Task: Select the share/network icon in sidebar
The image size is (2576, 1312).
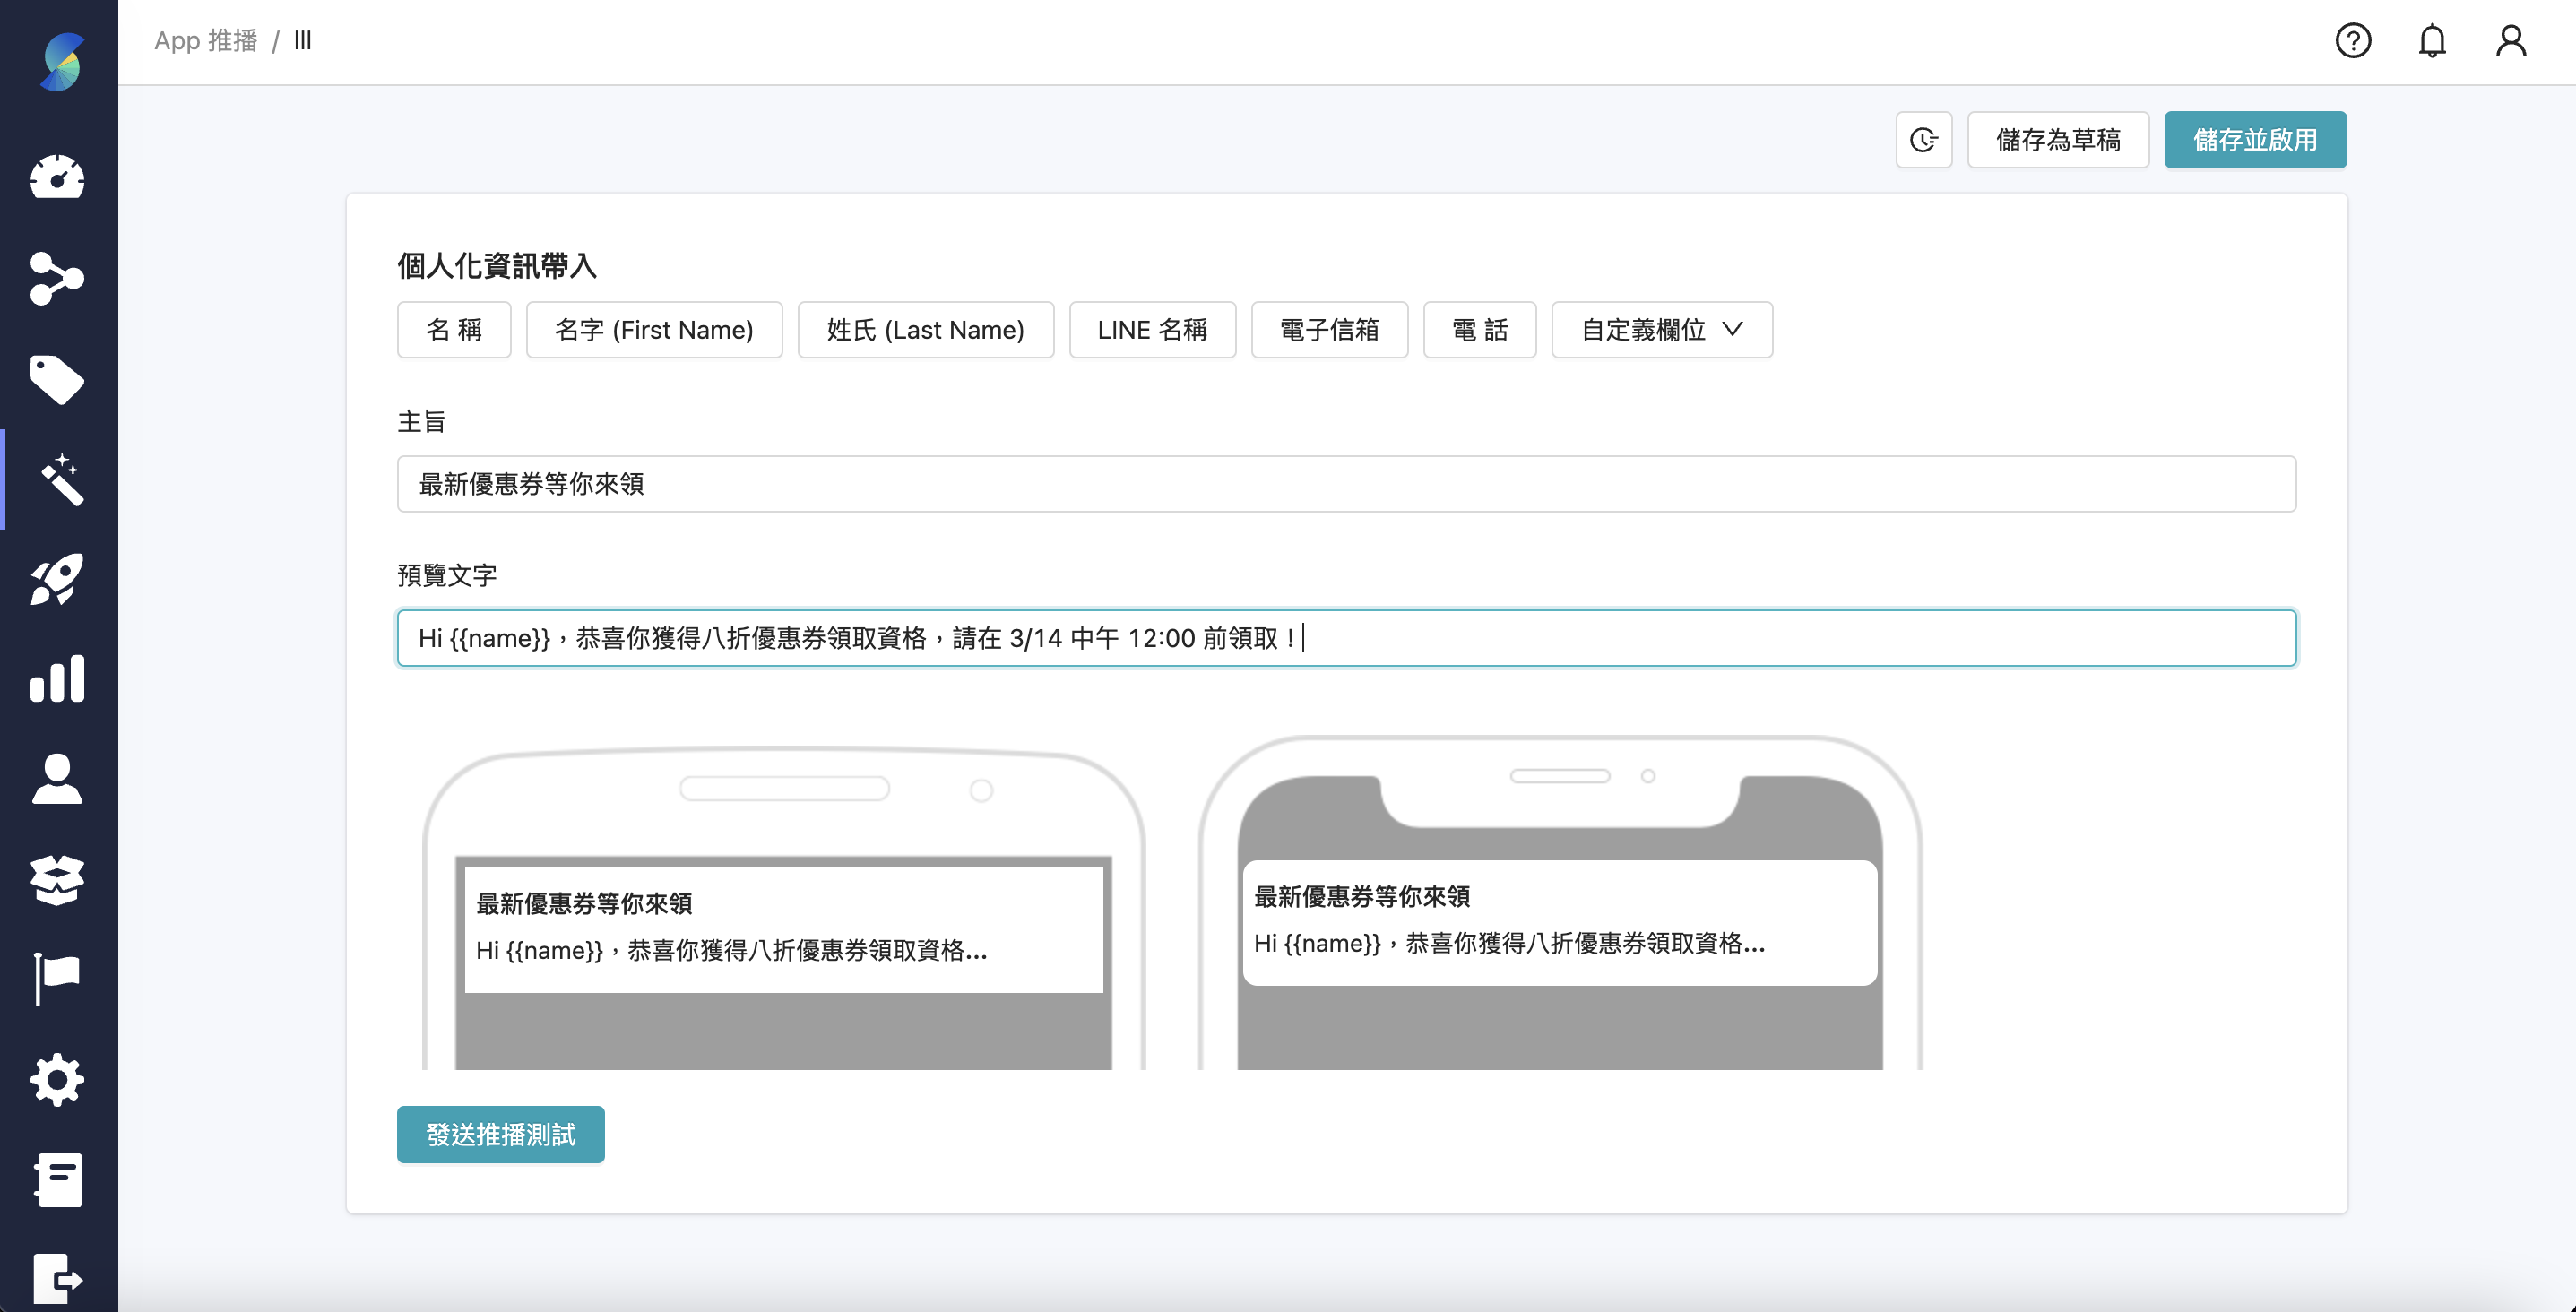Action: tap(57, 278)
